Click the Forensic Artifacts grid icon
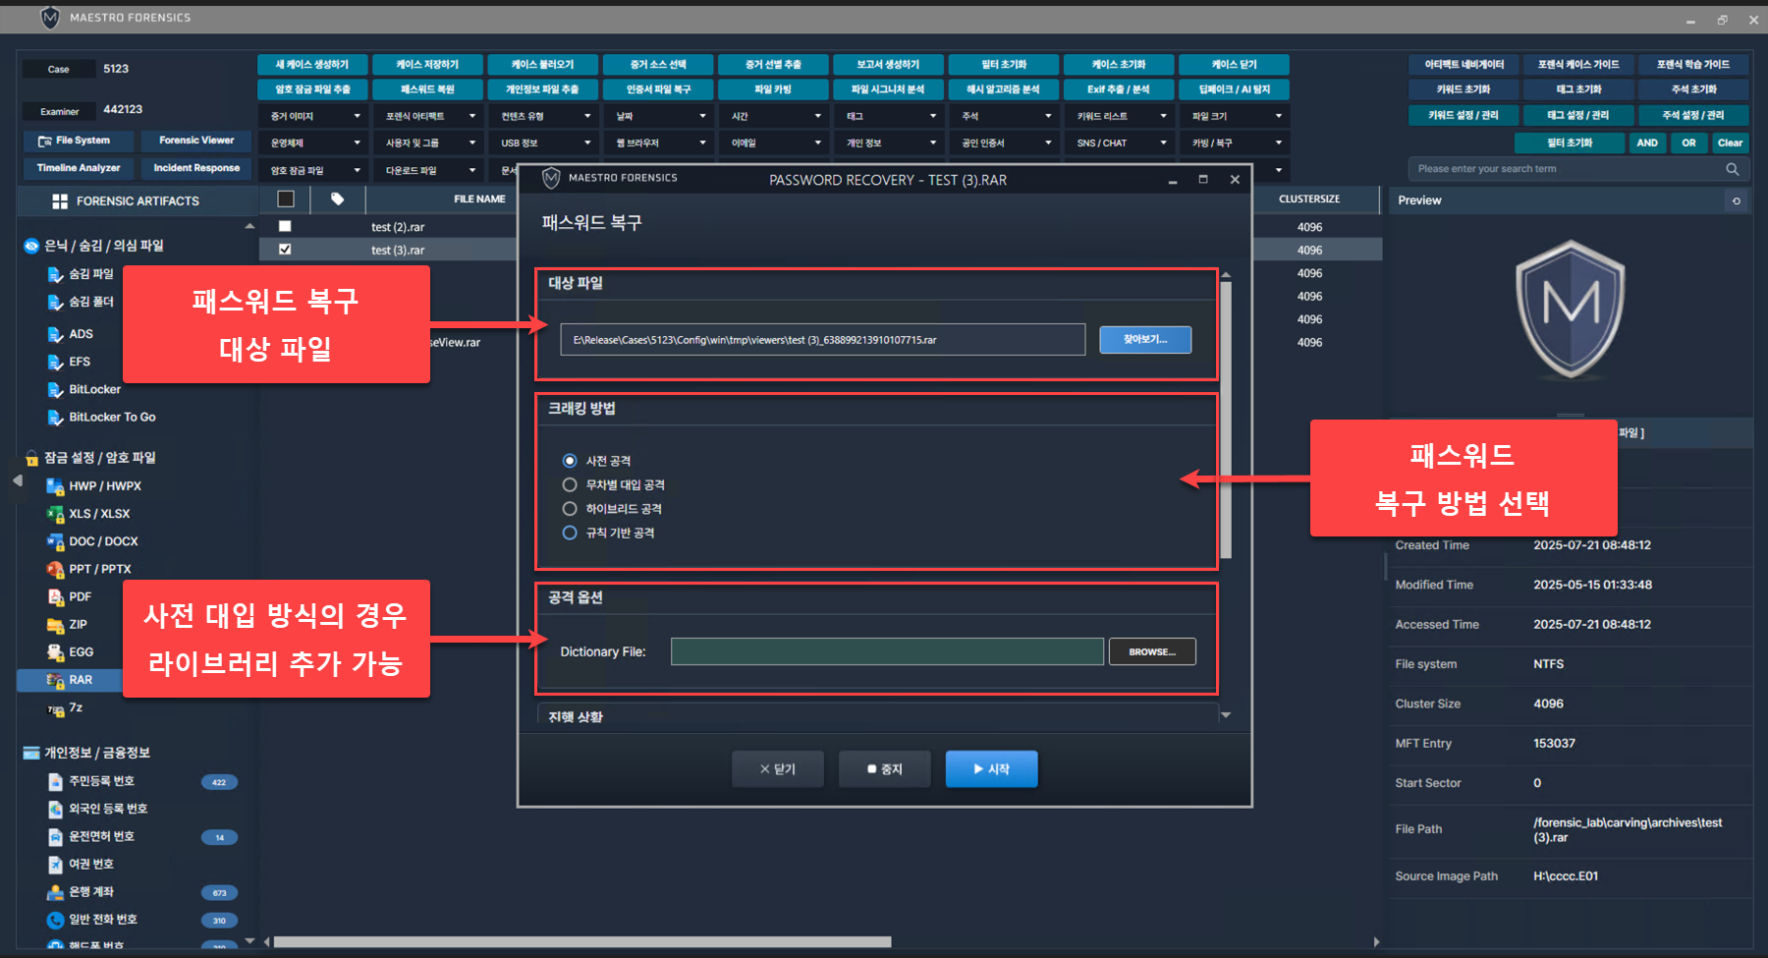This screenshot has height=958, width=1768. tap(60, 201)
